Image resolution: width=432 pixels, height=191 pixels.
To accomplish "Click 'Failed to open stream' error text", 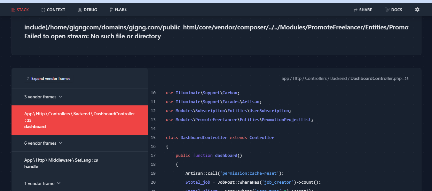I will pos(92,36).
